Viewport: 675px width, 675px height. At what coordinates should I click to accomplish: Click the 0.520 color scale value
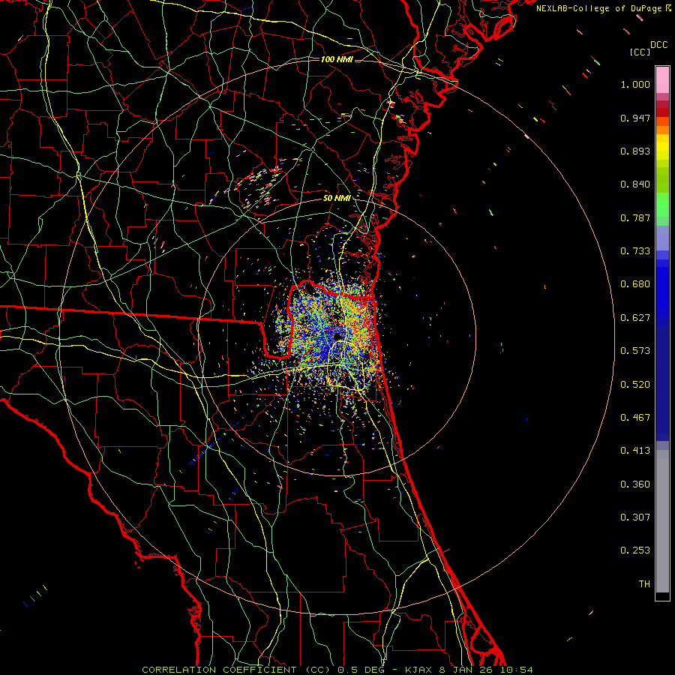tap(635, 385)
